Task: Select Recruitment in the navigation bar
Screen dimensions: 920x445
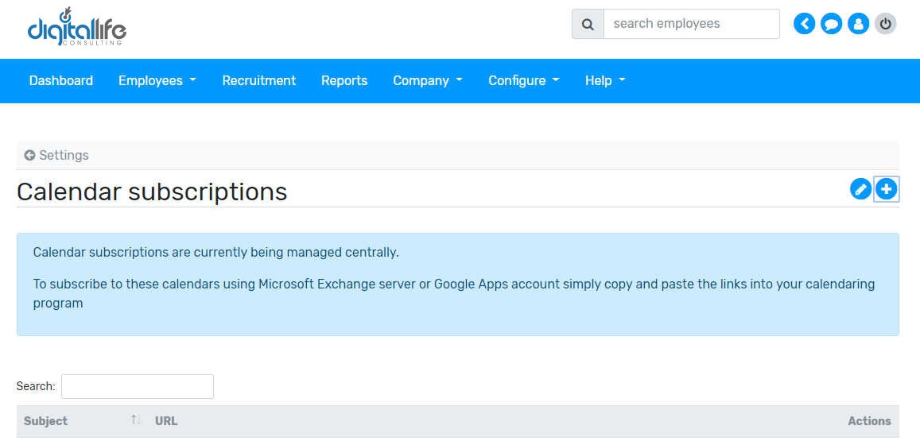Action: tap(258, 80)
